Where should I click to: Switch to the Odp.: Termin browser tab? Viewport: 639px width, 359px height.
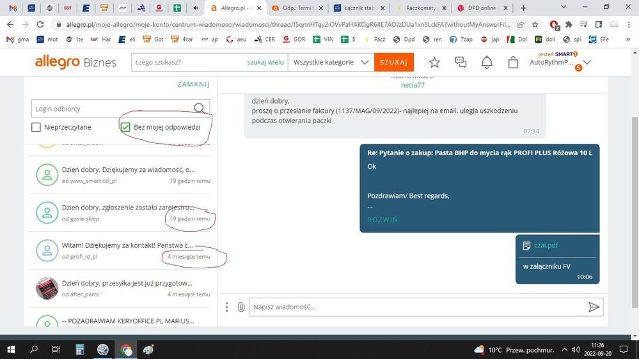[x=297, y=8]
